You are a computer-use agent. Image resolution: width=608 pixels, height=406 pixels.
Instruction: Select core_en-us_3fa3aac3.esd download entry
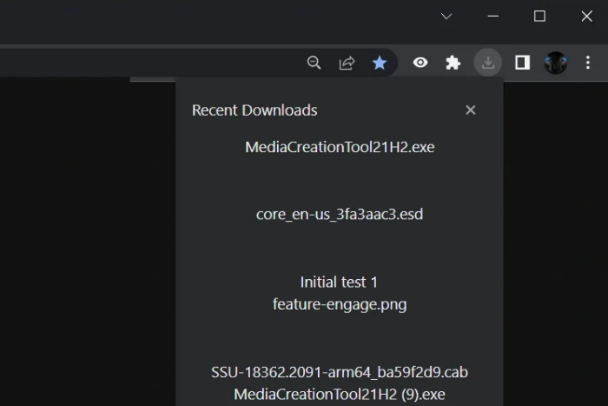tap(340, 214)
